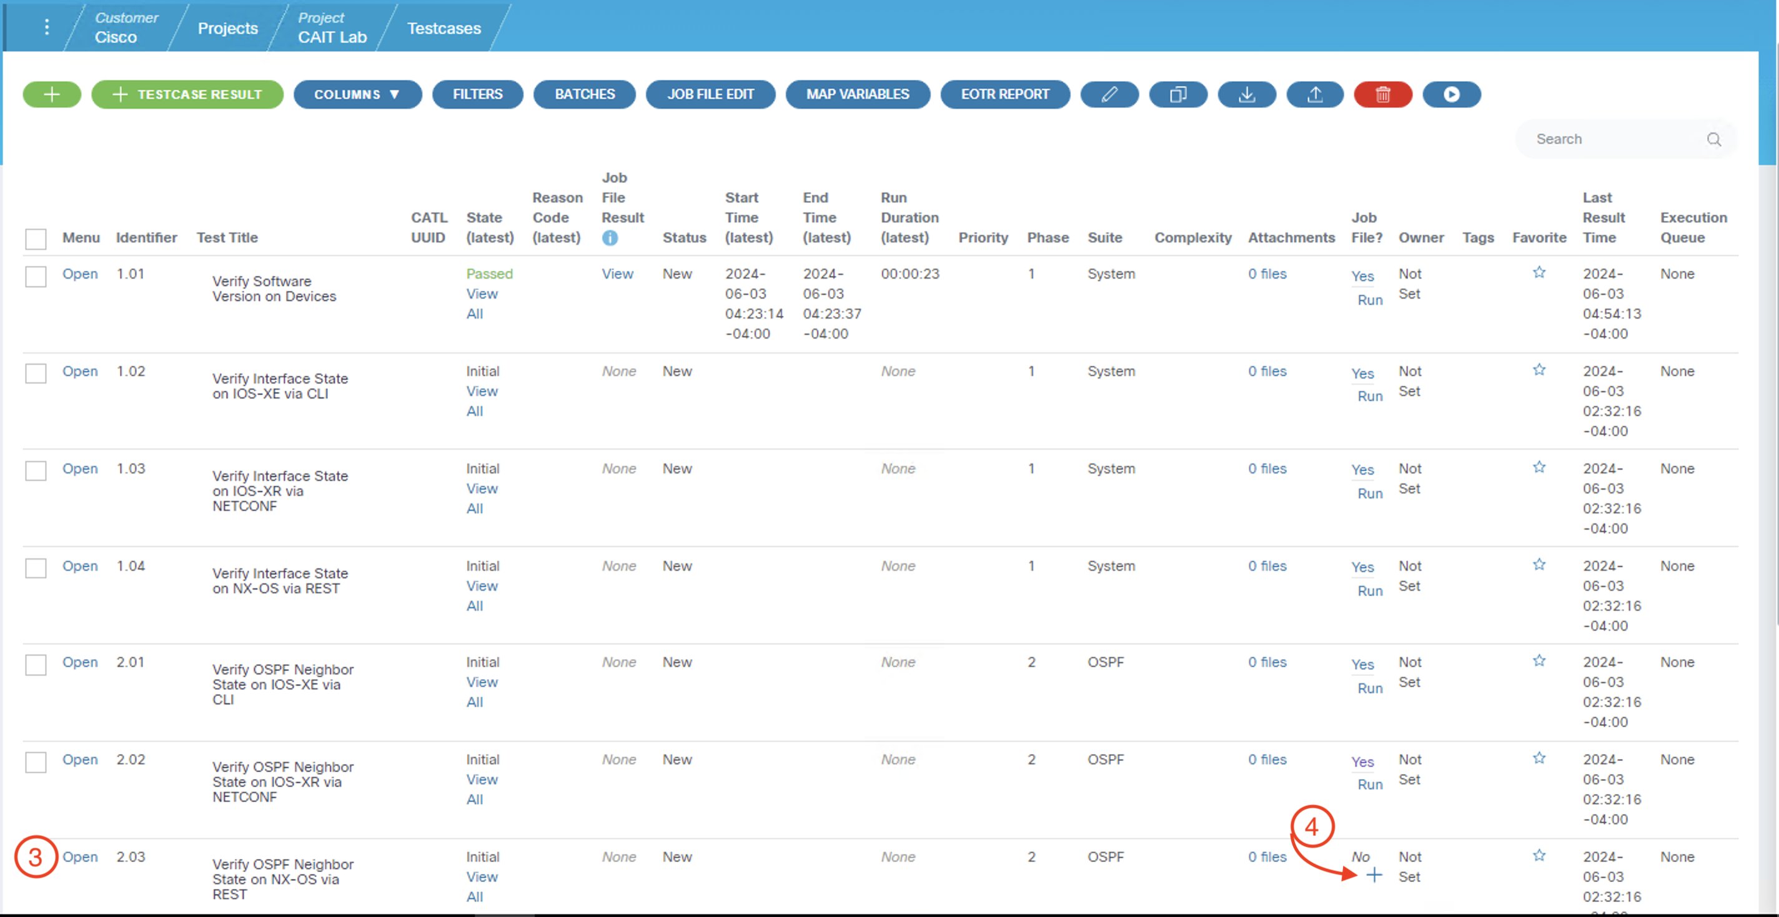
Task: Click the pencil edit icon button
Action: (1109, 94)
